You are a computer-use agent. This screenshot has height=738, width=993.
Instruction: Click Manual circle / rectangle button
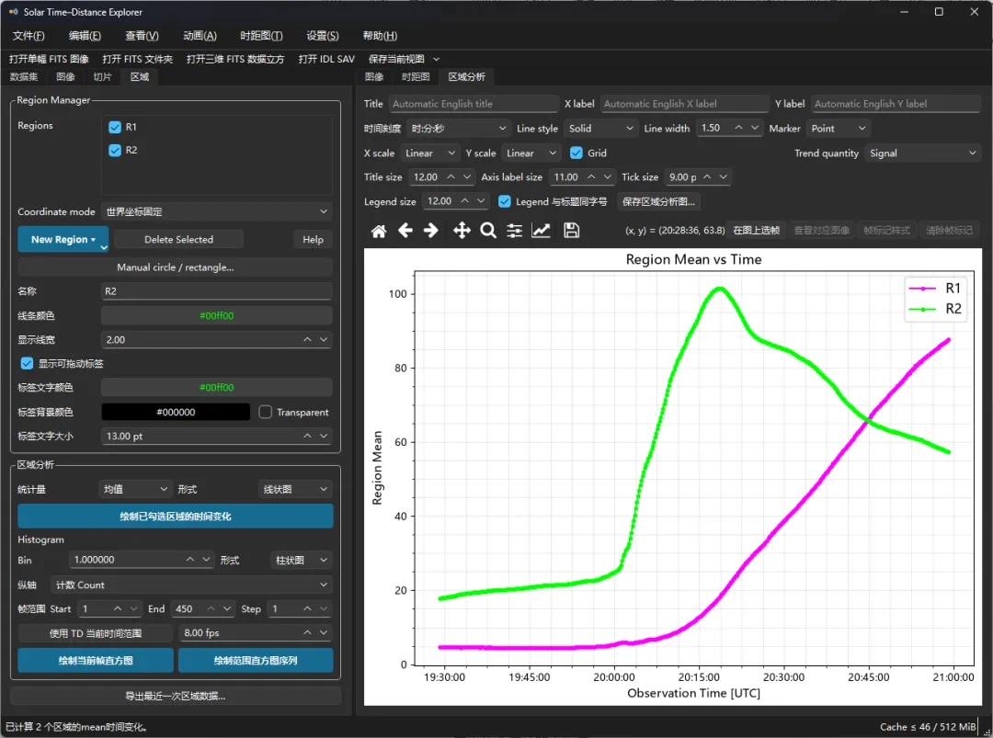pos(175,267)
